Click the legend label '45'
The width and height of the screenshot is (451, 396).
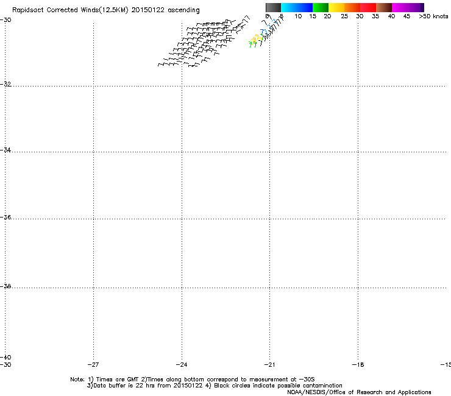[x=407, y=16]
